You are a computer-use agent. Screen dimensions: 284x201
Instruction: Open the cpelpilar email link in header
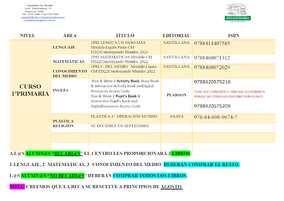(x=43, y=17)
